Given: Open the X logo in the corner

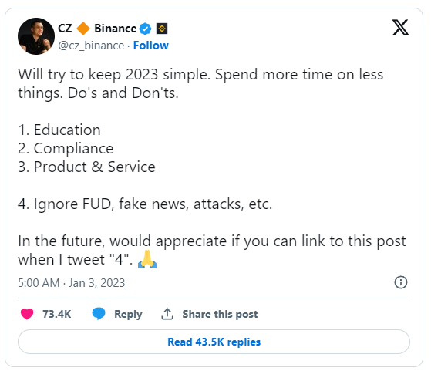Looking at the screenshot, I should [400, 28].
